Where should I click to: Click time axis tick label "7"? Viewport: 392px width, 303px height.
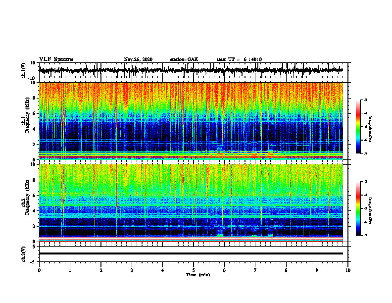255,270
